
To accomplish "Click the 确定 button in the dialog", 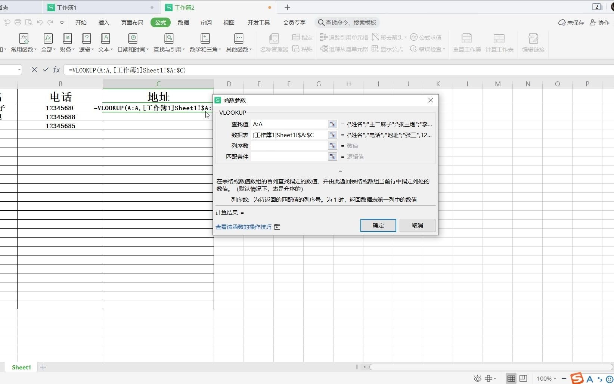I will (378, 225).
